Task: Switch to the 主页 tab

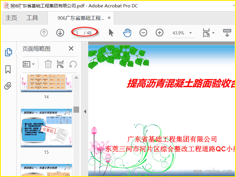Action: pos(11,18)
